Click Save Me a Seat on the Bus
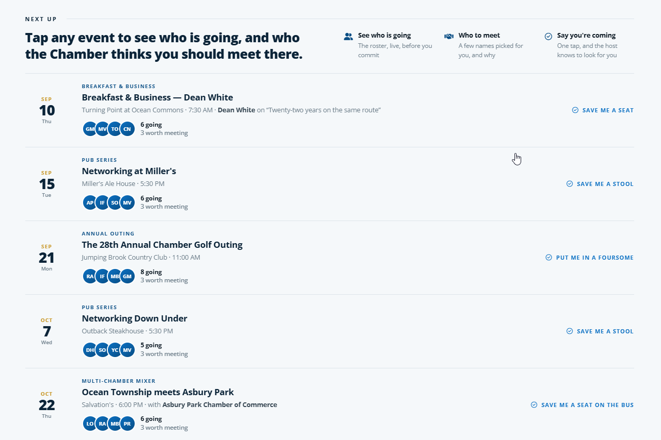Image resolution: width=661 pixels, height=440 pixels. click(582, 405)
